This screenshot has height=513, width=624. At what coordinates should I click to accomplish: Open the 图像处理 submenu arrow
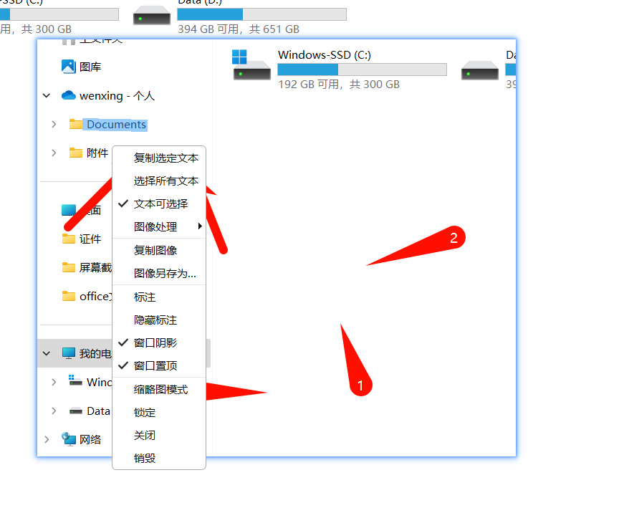coord(200,226)
